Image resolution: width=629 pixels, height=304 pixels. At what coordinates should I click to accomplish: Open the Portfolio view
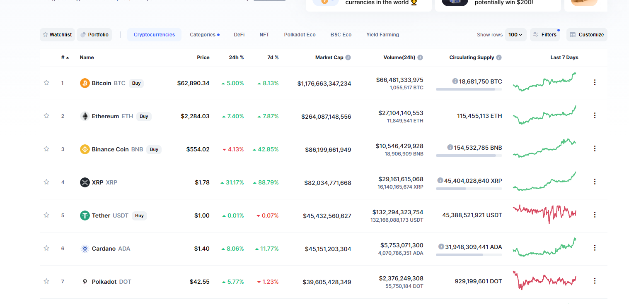94,35
